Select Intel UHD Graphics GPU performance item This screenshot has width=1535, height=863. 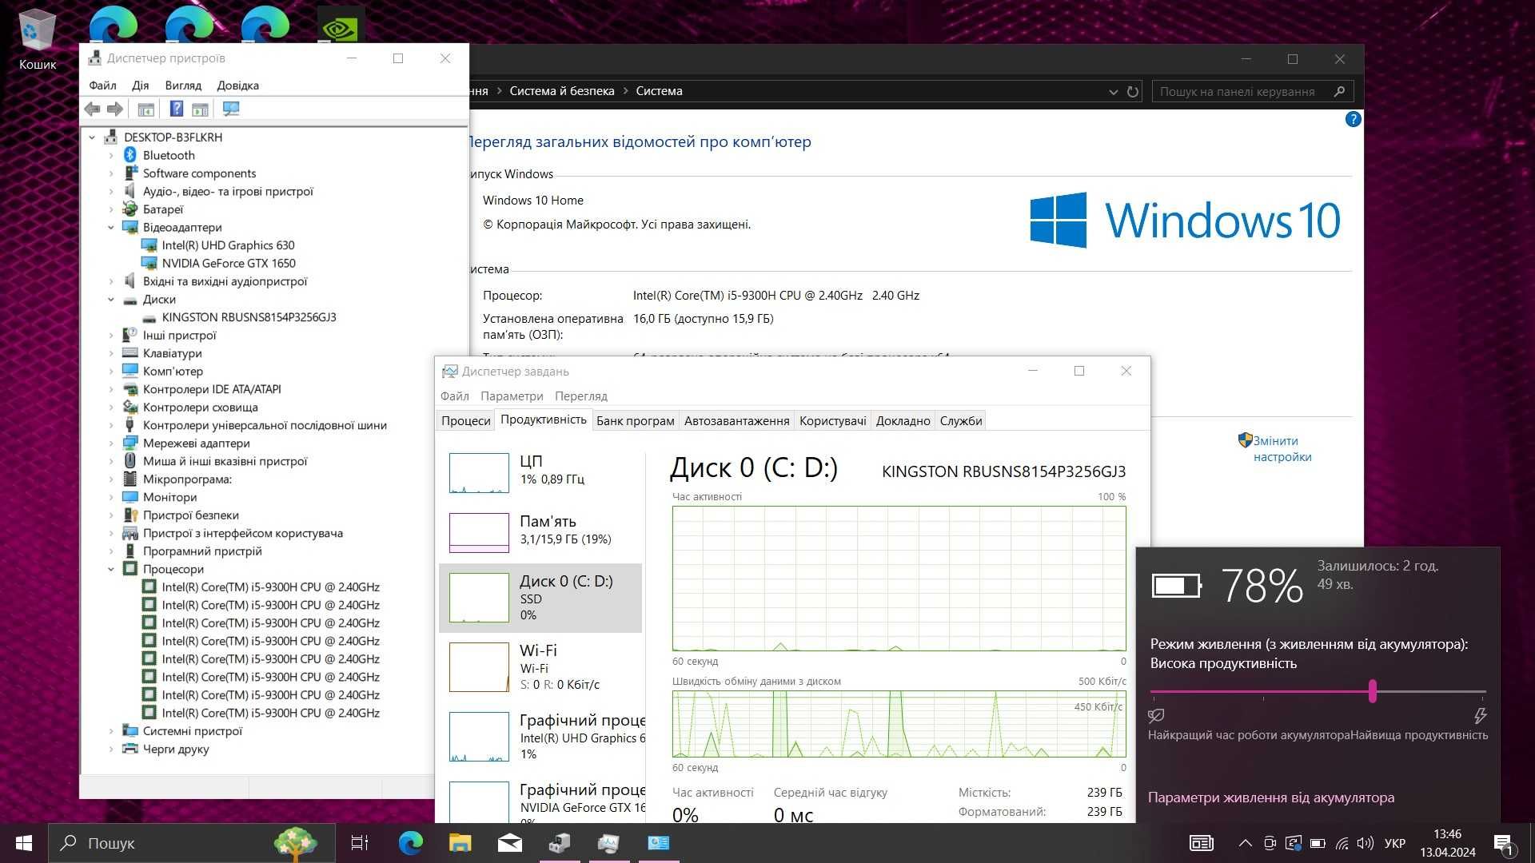point(540,736)
